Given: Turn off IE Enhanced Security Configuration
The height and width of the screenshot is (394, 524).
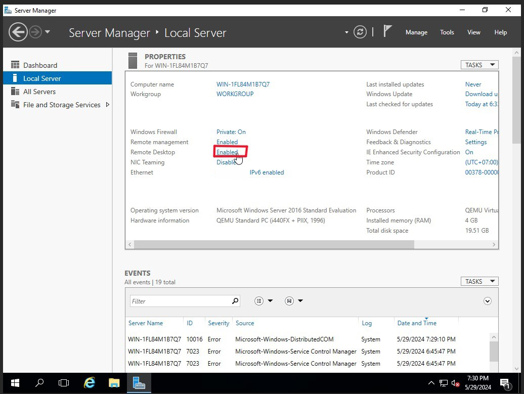Looking at the screenshot, I should pos(469,152).
